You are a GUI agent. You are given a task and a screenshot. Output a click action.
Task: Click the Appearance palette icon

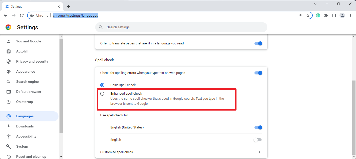click(x=9, y=71)
